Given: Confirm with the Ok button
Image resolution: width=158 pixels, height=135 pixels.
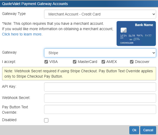Looking at the screenshot, I should (134, 130).
